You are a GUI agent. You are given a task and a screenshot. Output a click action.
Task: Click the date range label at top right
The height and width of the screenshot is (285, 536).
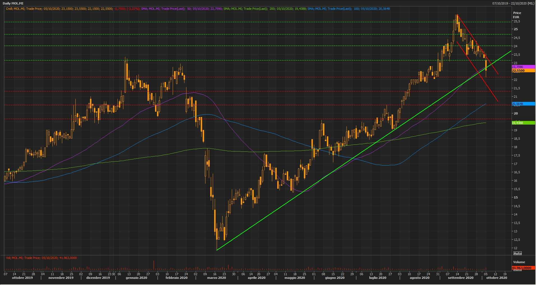point(513,3)
